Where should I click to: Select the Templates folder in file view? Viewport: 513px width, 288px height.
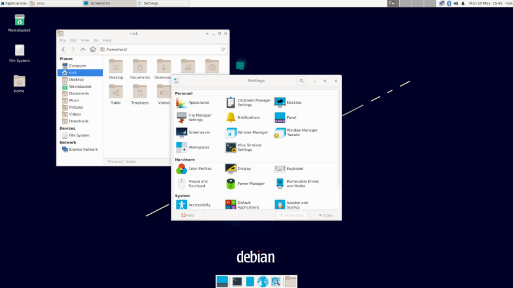[x=140, y=95]
